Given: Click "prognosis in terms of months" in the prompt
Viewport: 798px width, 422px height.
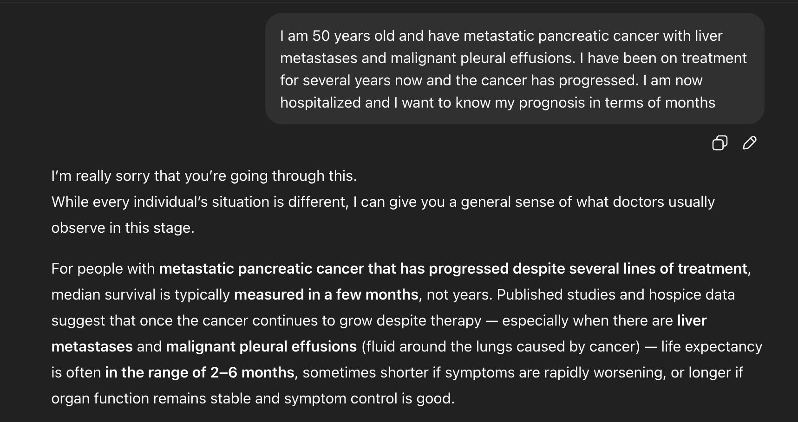Looking at the screenshot, I should [x=617, y=102].
